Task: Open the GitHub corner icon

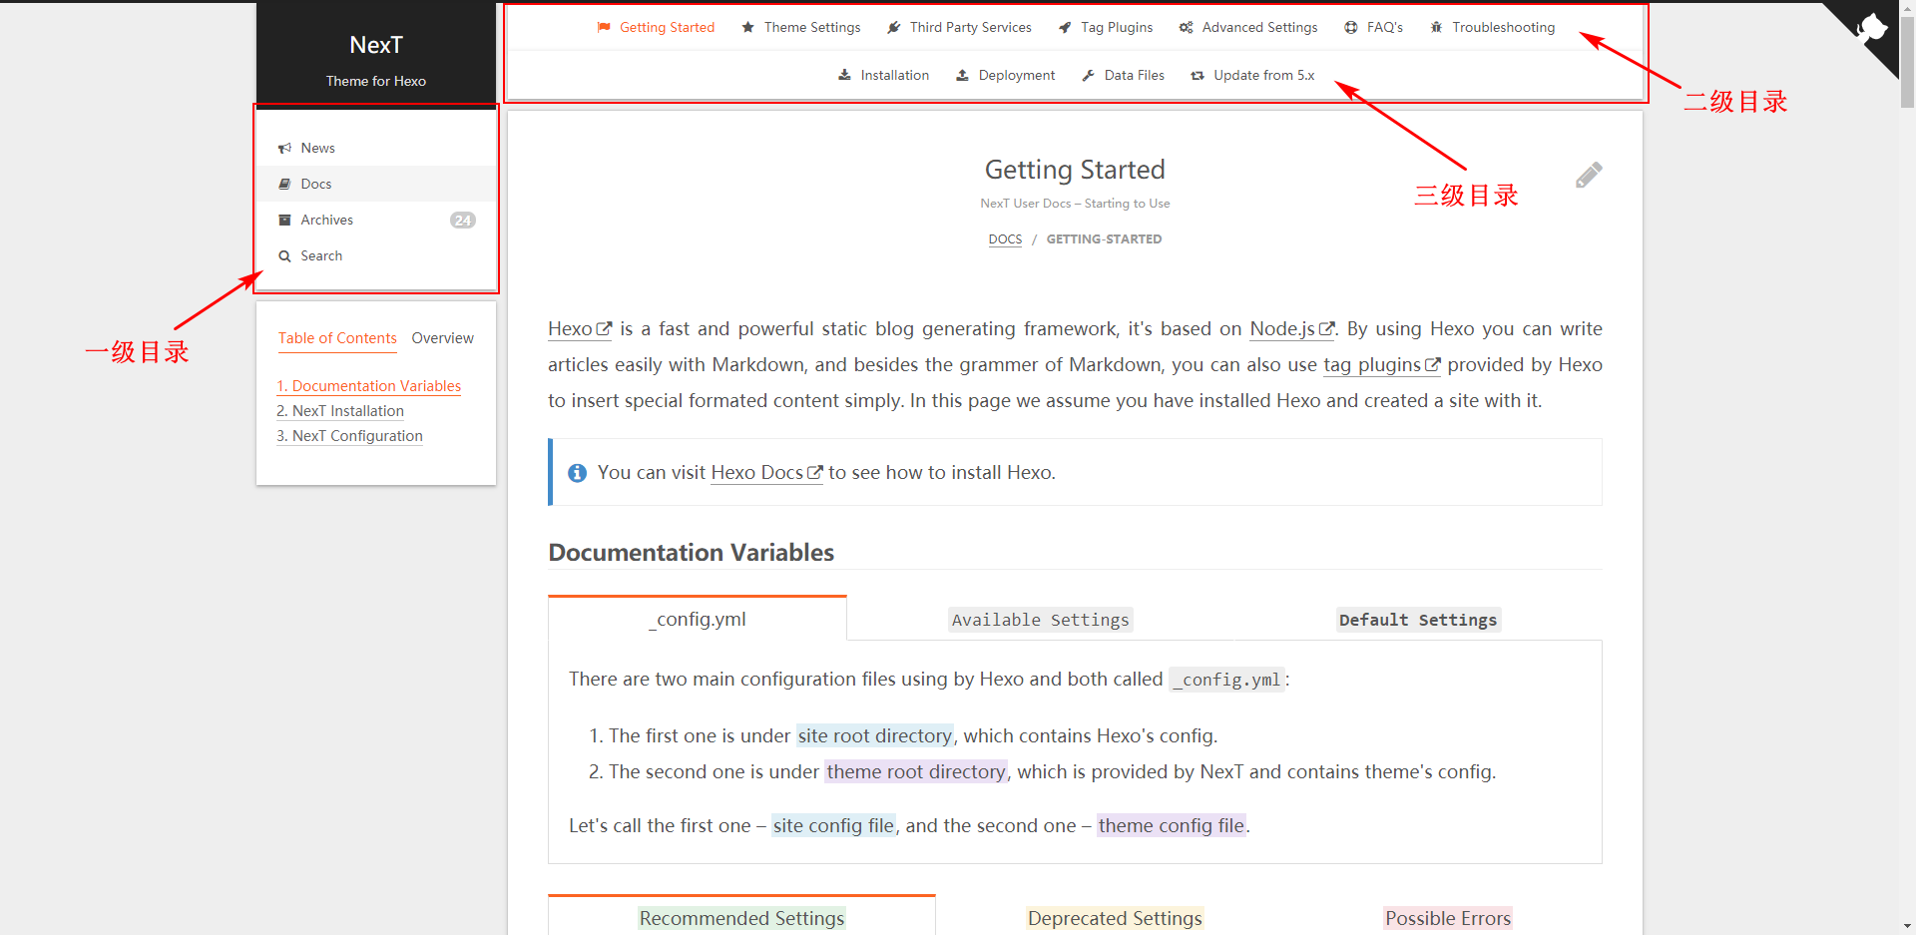Action: 1870,28
